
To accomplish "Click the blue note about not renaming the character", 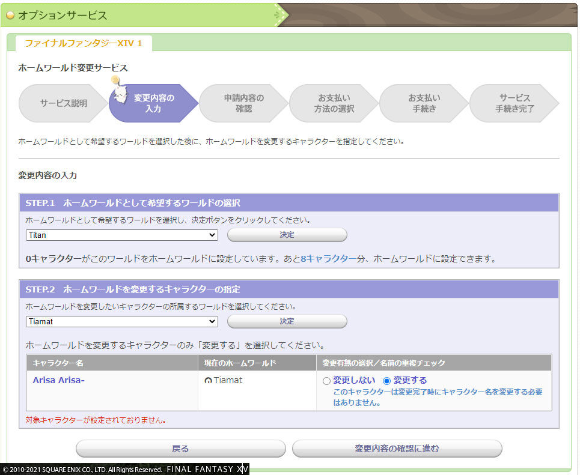I will [438, 397].
